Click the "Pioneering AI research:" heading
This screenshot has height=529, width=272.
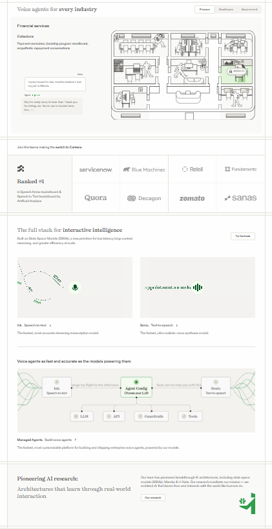point(47,478)
